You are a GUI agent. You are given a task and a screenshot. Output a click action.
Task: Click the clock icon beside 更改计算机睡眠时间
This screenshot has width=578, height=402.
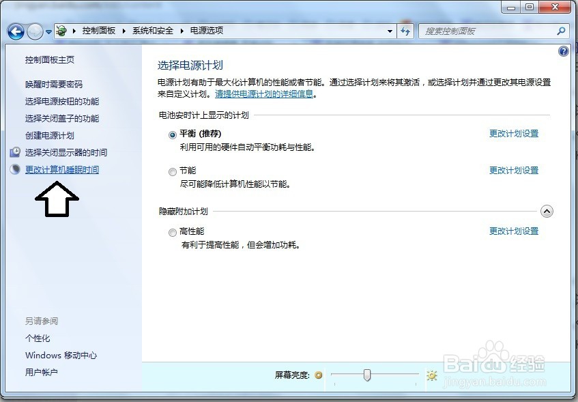click(x=15, y=169)
